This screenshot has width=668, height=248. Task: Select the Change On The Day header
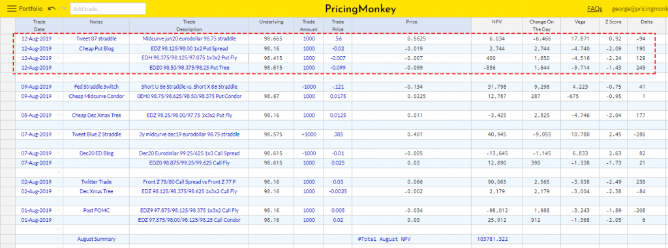click(541, 25)
